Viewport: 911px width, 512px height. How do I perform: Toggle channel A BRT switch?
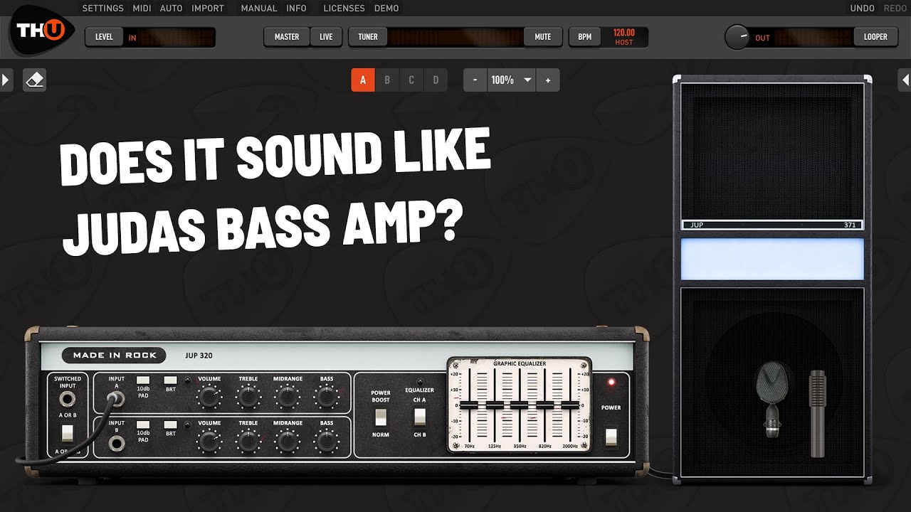(x=170, y=380)
